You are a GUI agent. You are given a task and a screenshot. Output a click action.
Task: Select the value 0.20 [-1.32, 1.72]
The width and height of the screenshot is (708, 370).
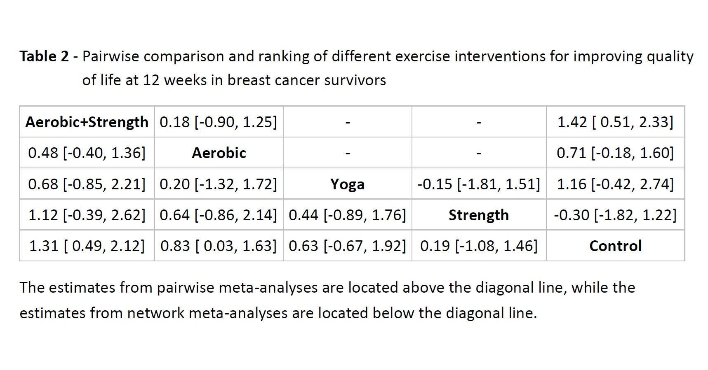[x=218, y=184]
